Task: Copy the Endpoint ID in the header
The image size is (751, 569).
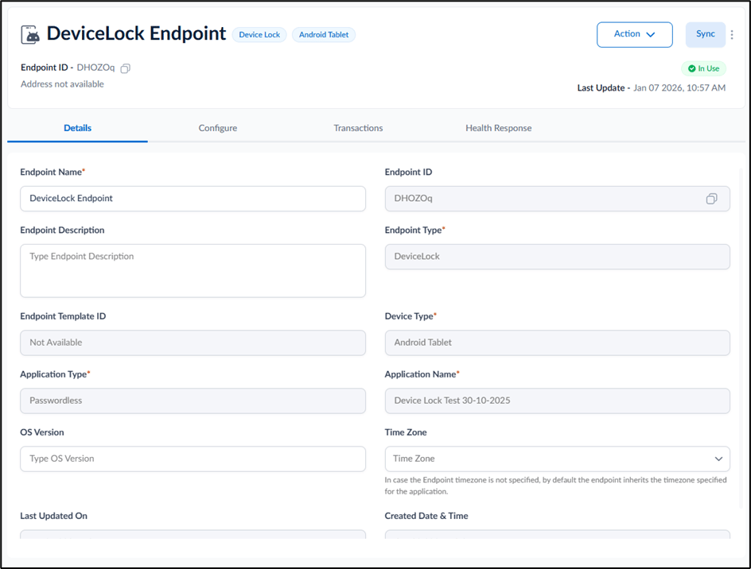Action: (x=125, y=68)
